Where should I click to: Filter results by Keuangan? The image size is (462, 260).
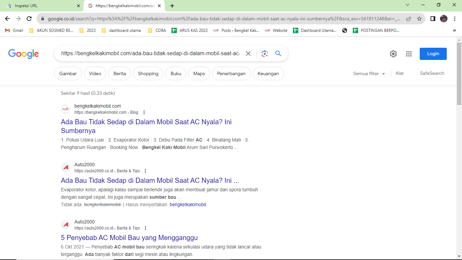[x=268, y=73]
